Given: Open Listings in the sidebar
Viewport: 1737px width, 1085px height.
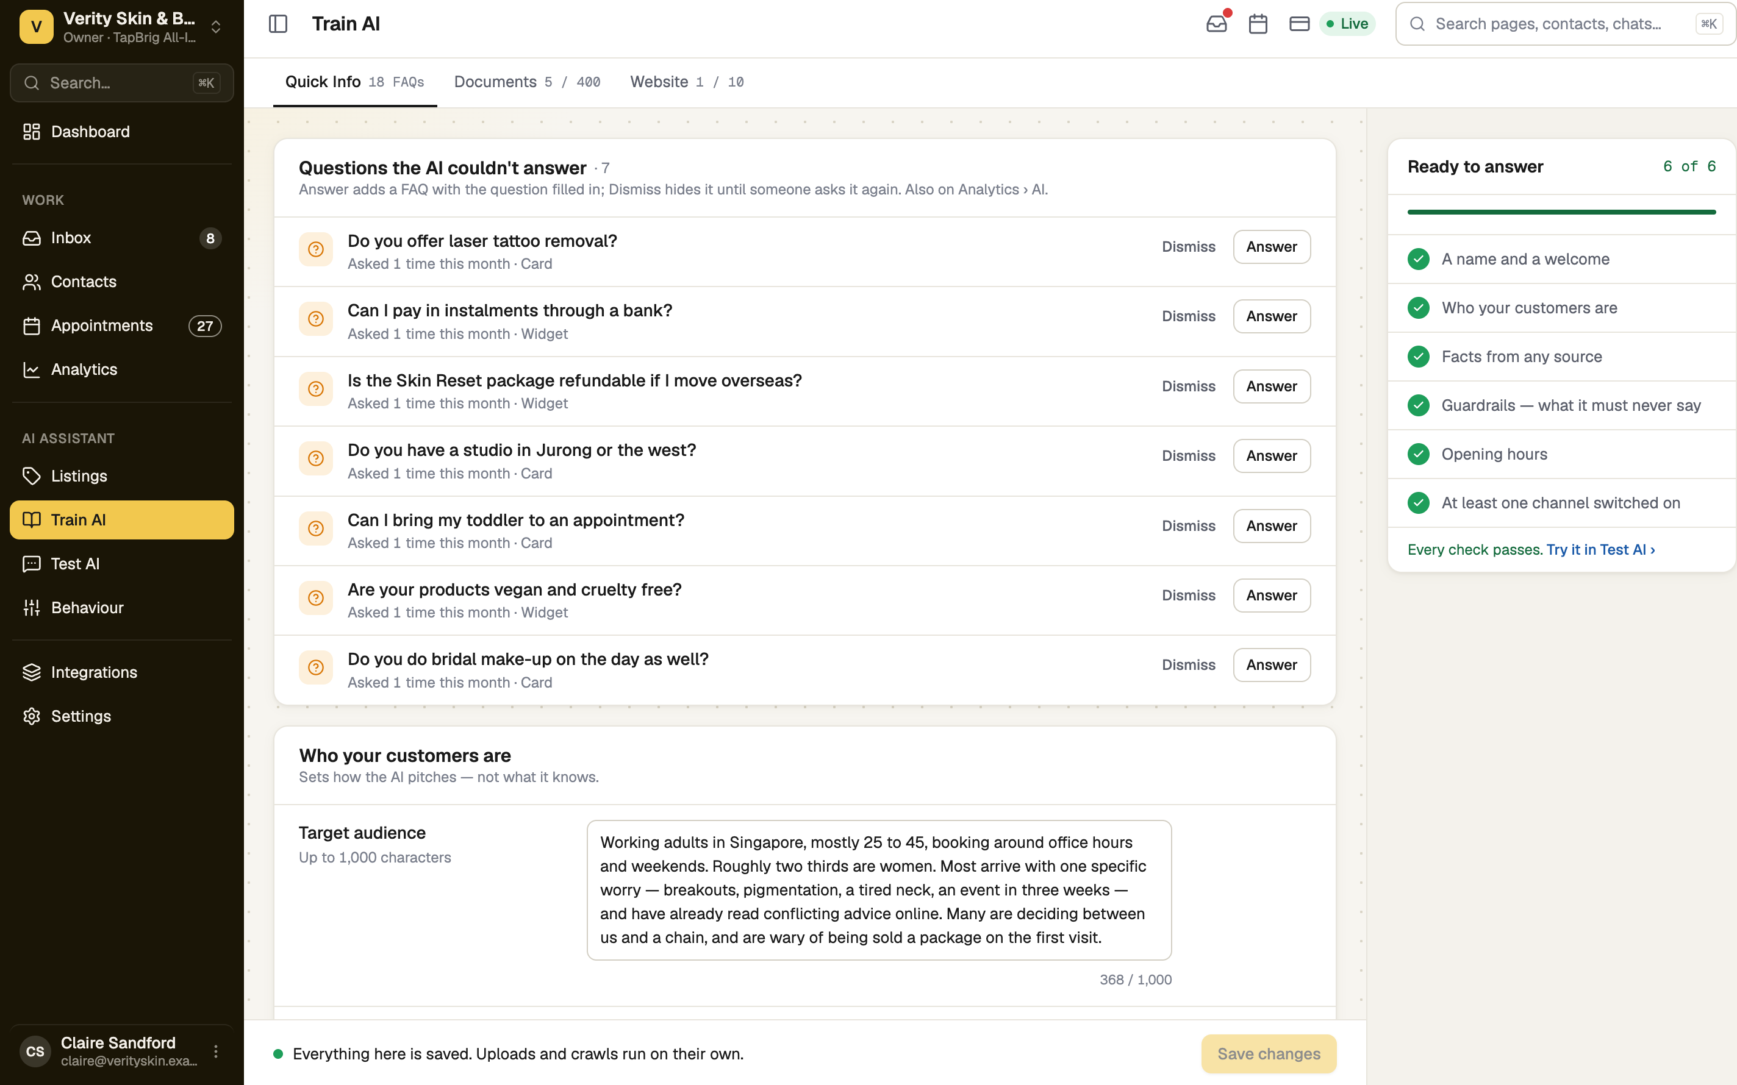Looking at the screenshot, I should [121, 476].
